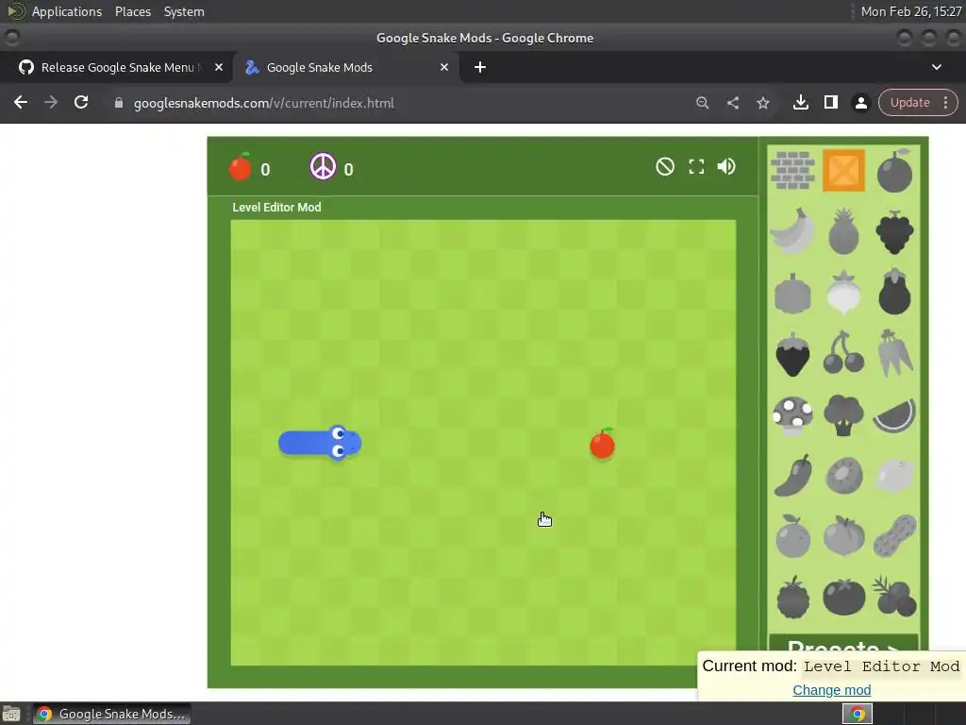Close the Google Snake Mods tab
The width and height of the screenshot is (966, 725).
(x=444, y=67)
